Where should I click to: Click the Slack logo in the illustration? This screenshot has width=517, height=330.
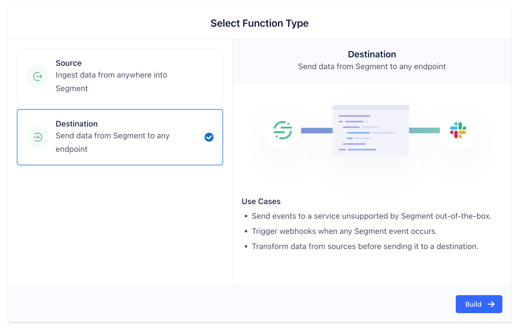(x=458, y=130)
